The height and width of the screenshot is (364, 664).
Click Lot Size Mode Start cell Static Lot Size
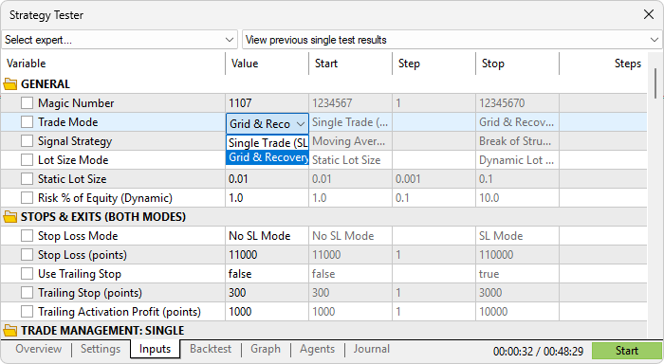click(x=351, y=160)
